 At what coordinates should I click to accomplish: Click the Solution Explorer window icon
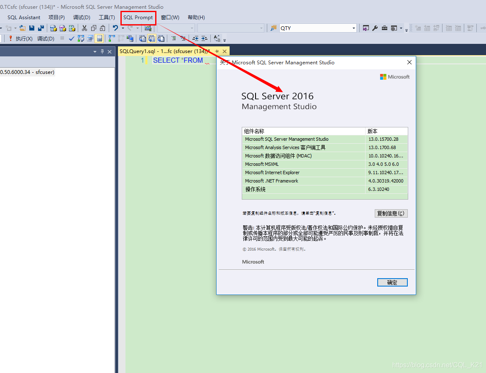[x=366, y=28]
